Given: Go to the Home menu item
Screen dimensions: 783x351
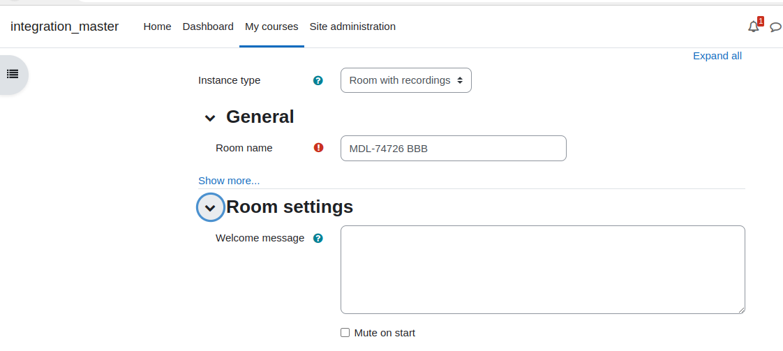Looking at the screenshot, I should [x=157, y=27].
